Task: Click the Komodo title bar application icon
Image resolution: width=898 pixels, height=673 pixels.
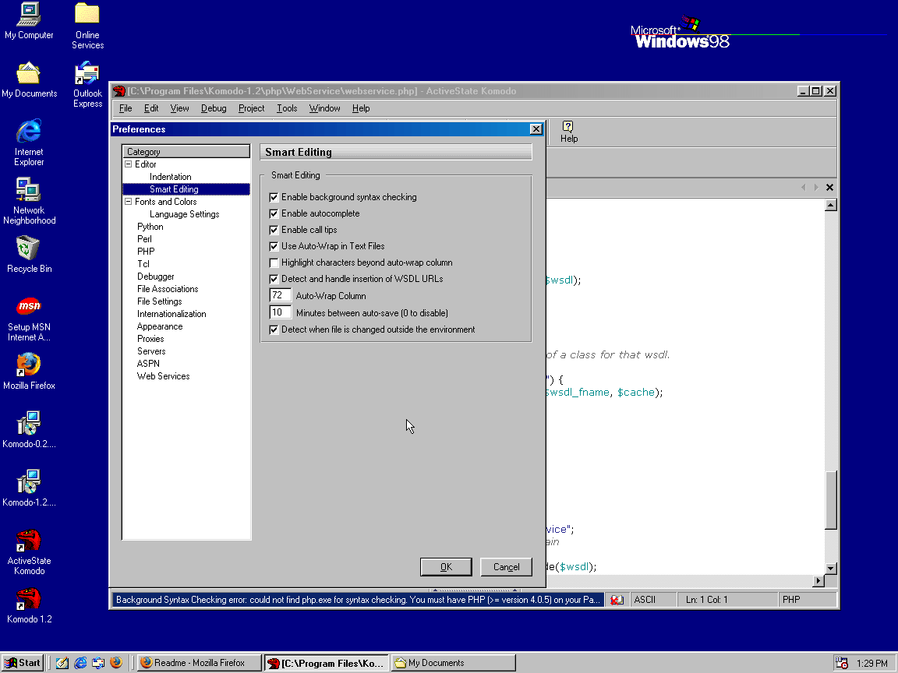Action: click(x=119, y=91)
